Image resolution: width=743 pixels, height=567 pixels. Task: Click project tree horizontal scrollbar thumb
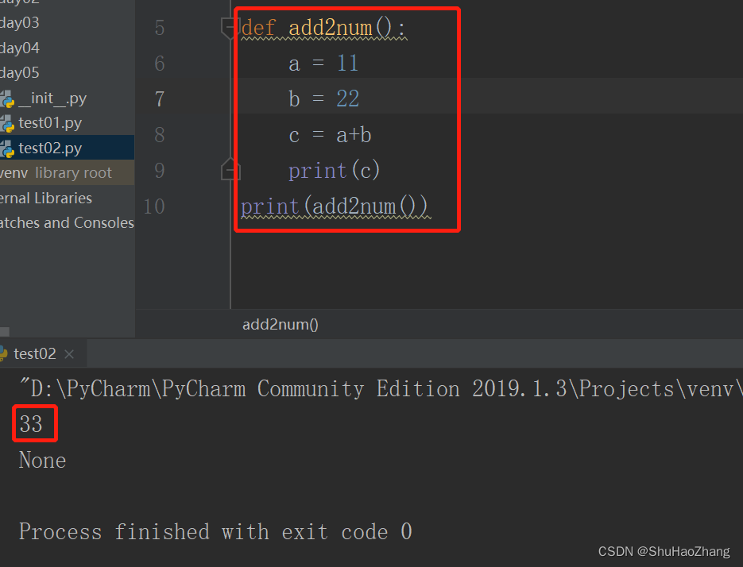coord(5,332)
